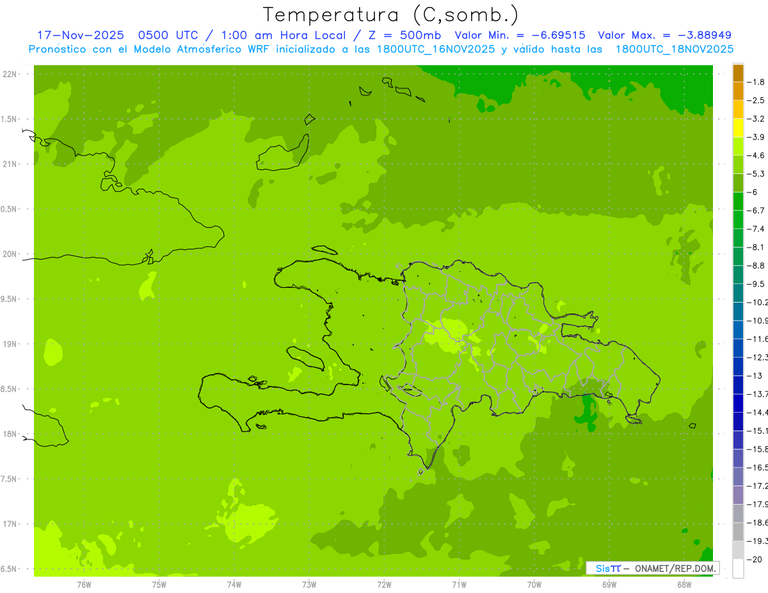Click 'Valor Max. = -3.88949'
The width and height of the screenshot is (768, 593).
point(664,35)
